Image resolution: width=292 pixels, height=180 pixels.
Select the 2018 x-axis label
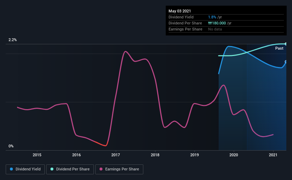155,155
